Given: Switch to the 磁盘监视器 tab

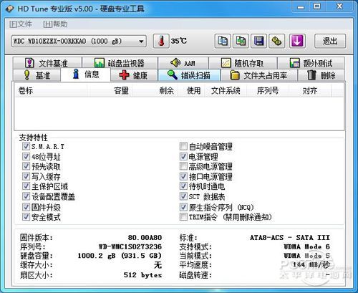Looking at the screenshot, I should coord(120,63).
